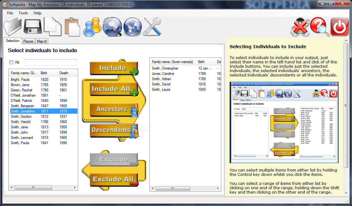
Task: Click the red power exit icon
Action: click(x=340, y=27)
